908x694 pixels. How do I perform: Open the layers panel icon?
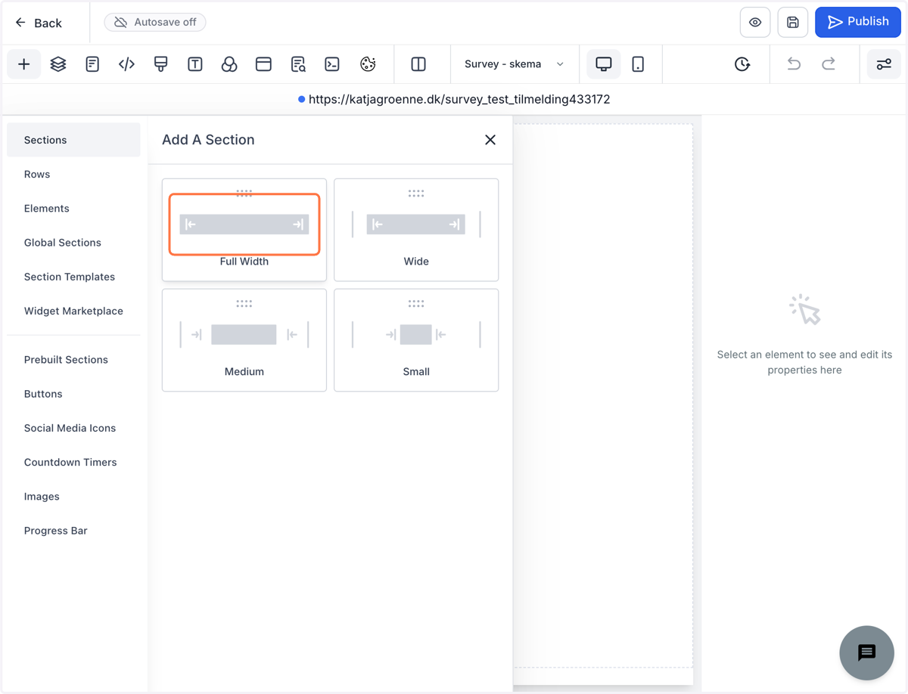click(58, 64)
